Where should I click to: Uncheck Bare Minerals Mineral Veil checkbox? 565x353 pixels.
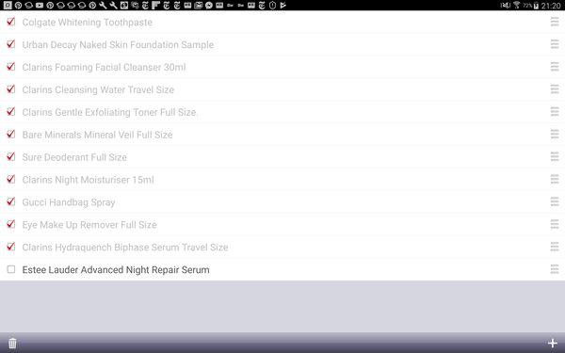pyautogui.click(x=11, y=134)
